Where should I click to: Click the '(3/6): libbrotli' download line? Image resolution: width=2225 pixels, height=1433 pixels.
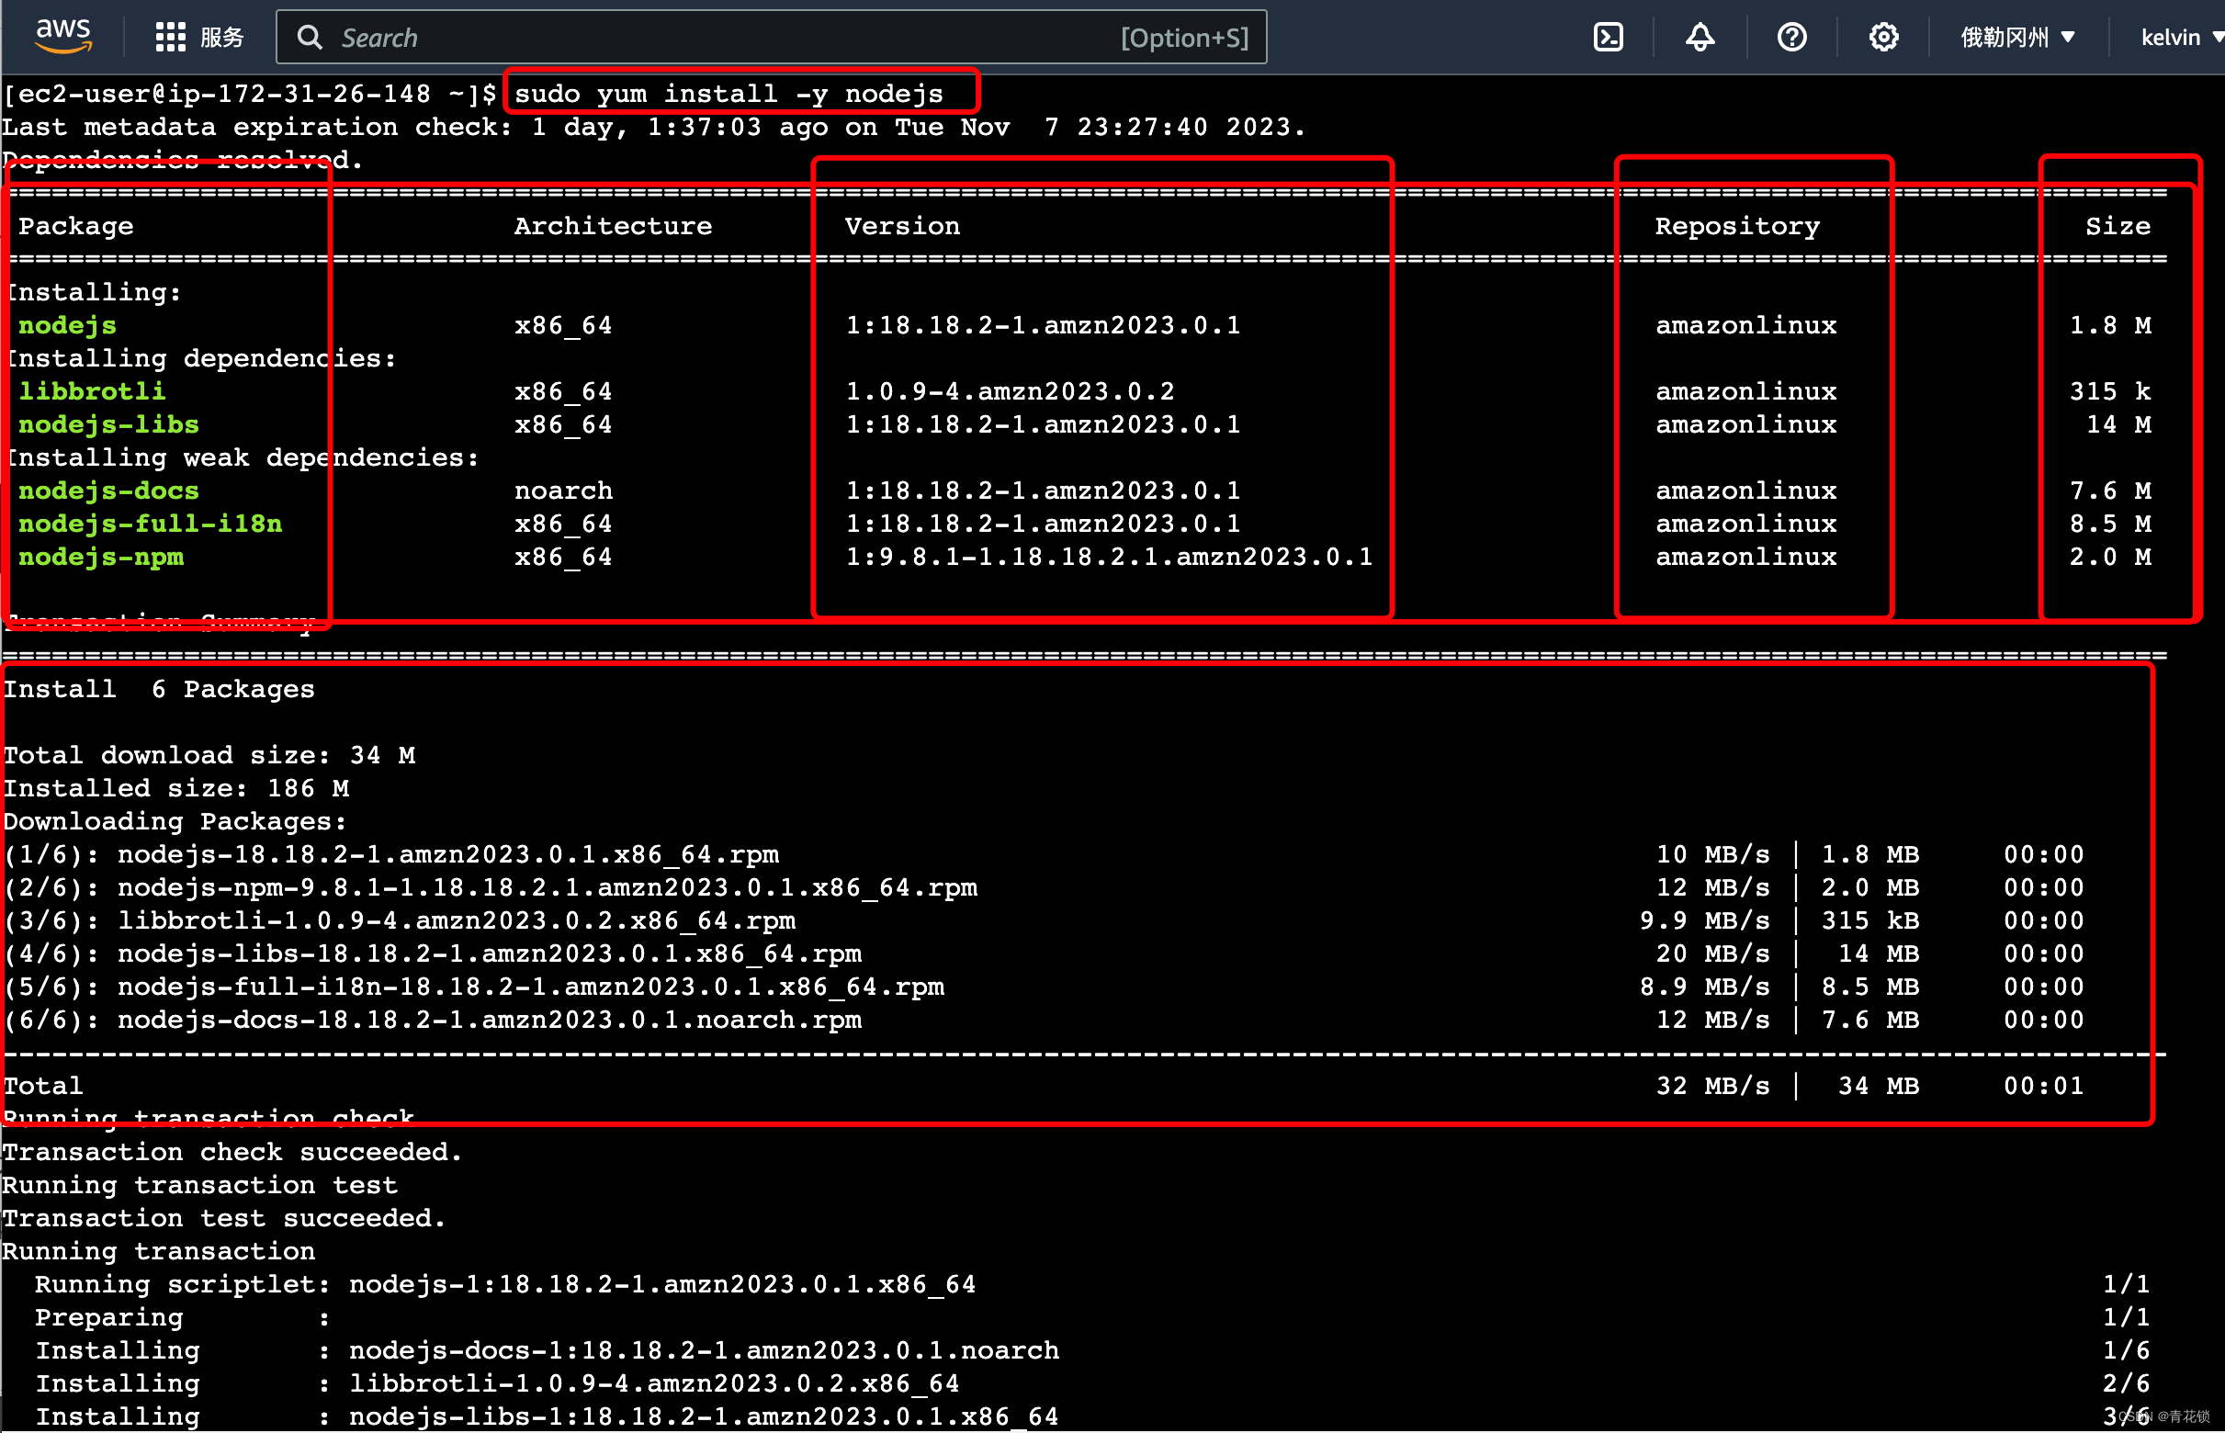[1044, 921]
